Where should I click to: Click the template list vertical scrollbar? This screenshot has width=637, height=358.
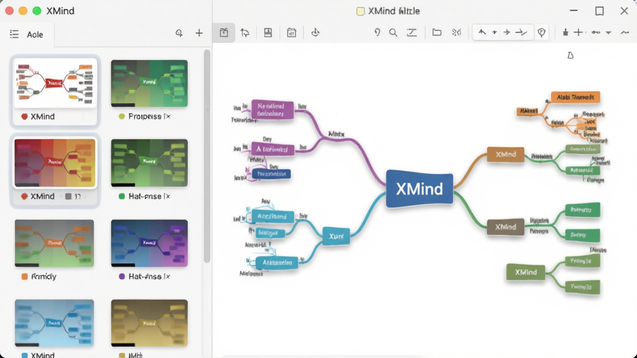coord(207,156)
